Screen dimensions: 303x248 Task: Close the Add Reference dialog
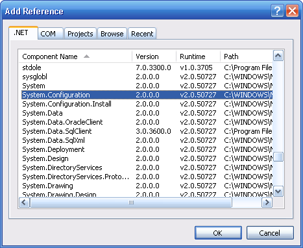[x=292, y=10]
